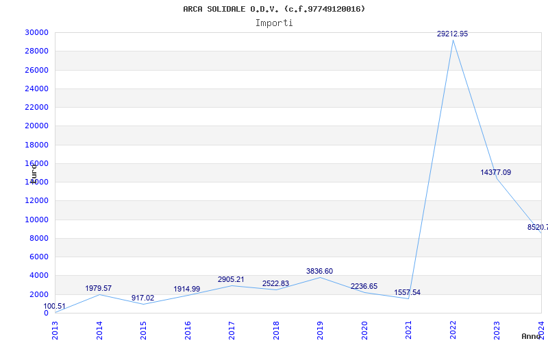Click the 100.51 data label
The image size is (548, 343).
coord(55,307)
